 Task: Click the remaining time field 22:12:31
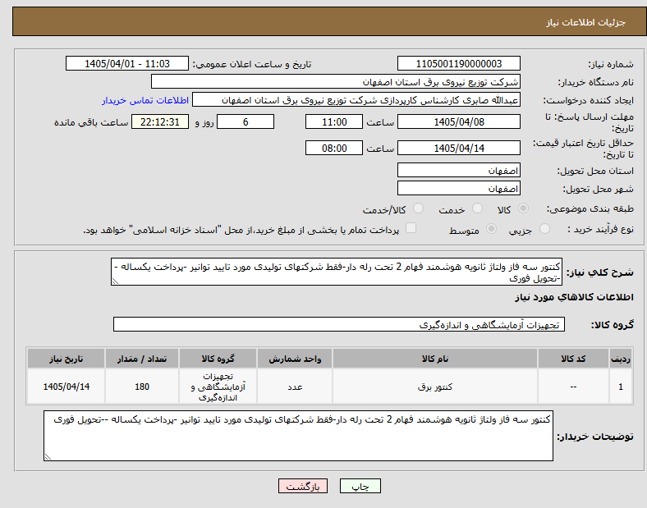pyautogui.click(x=160, y=121)
